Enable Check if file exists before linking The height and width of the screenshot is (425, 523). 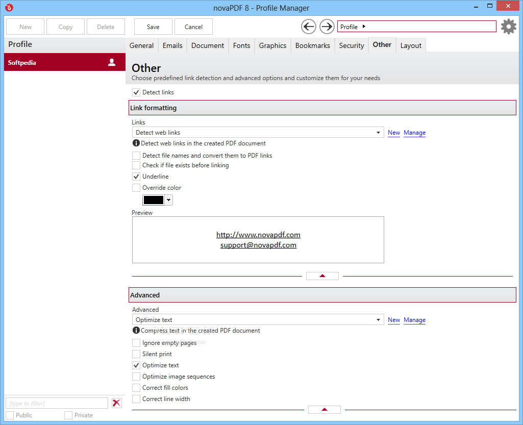click(136, 165)
